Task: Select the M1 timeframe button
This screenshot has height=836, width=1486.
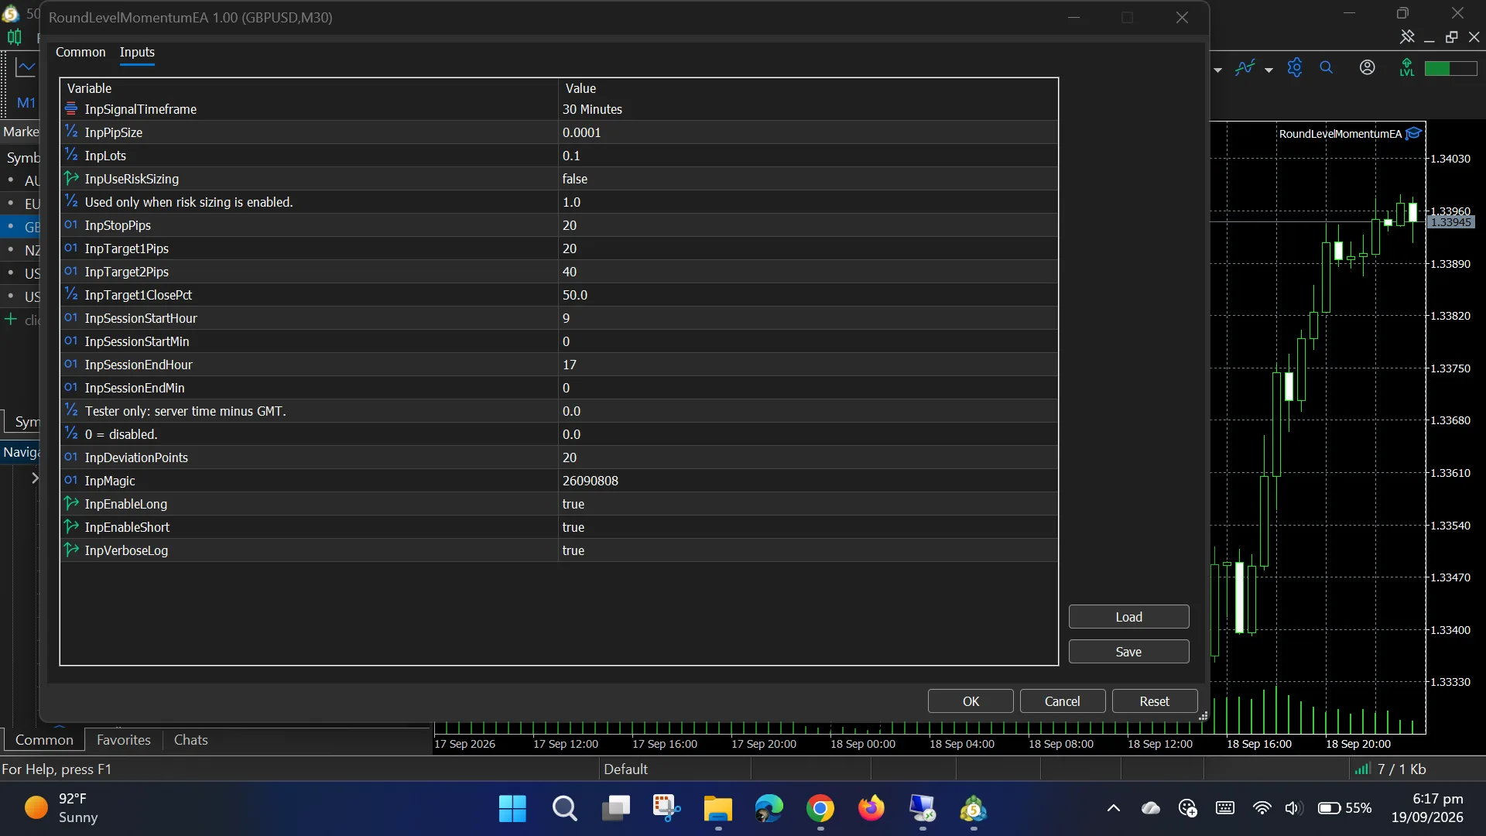Action: pyautogui.click(x=26, y=103)
